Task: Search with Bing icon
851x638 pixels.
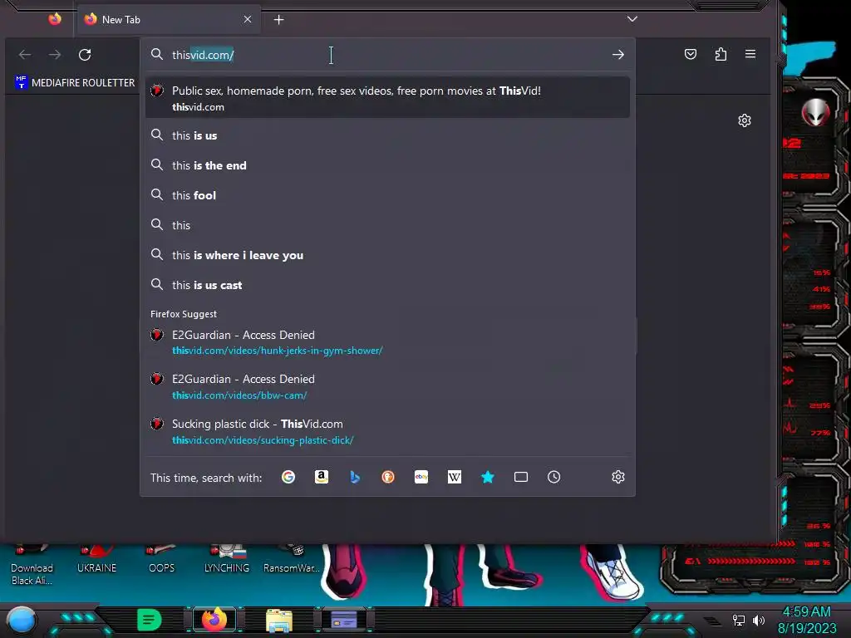Action: pyautogui.click(x=354, y=477)
